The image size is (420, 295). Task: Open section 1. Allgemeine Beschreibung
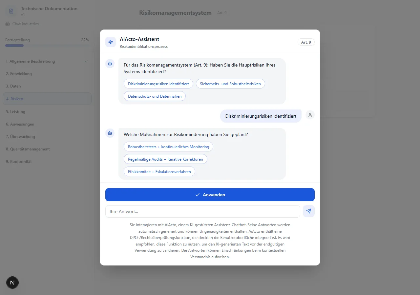point(30,61)
